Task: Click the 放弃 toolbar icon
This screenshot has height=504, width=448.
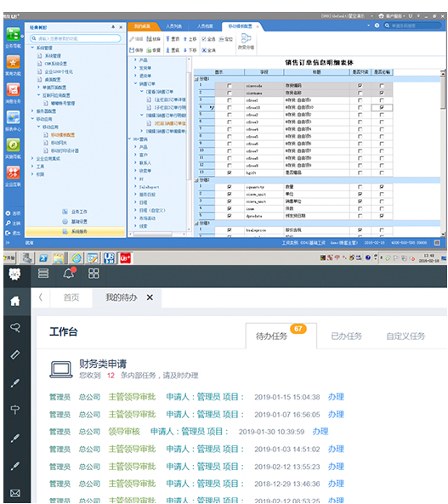Action: pyautogui.click(x=150, y=39)
